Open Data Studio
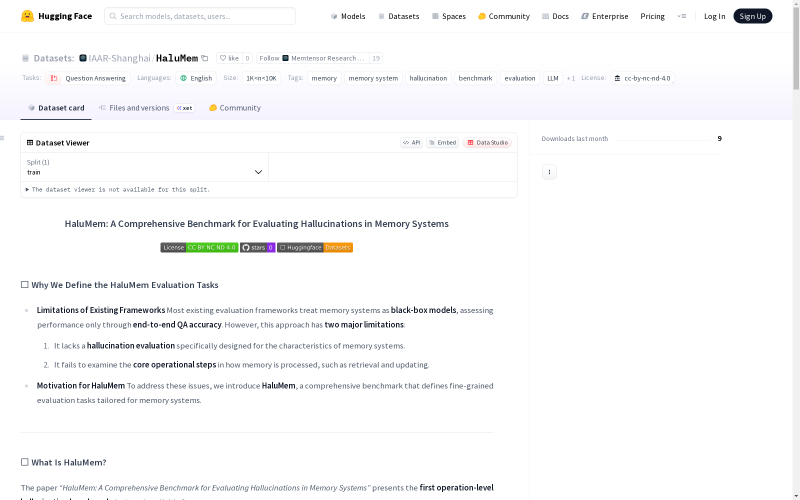The height and width of the screenshot is (500, 800). coord(487,142)
